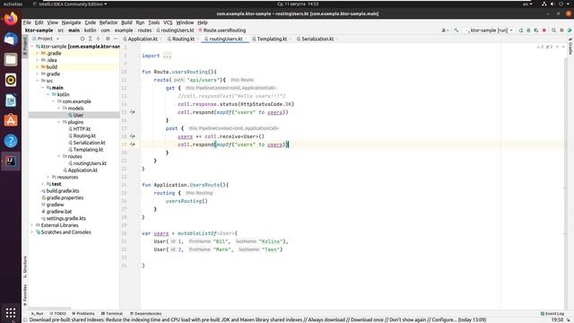Collapse the src folder
Image resolution: width=574 pixels, height=323 pixels.
point(37,81)
